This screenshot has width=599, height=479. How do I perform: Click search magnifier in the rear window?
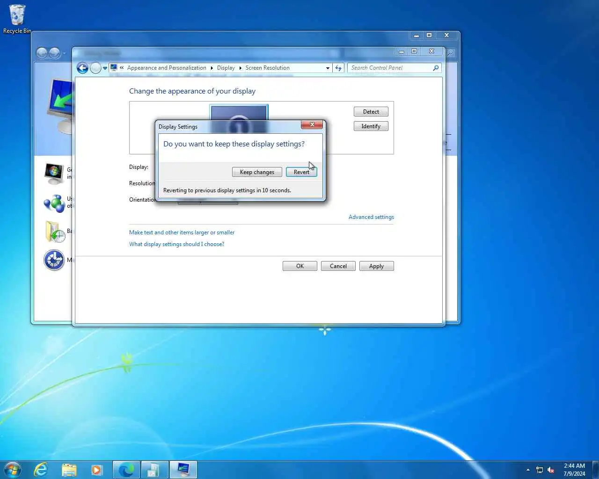click(450, 53)
